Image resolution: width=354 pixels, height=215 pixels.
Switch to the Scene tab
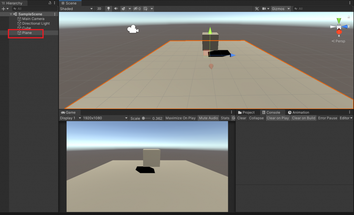69,3
